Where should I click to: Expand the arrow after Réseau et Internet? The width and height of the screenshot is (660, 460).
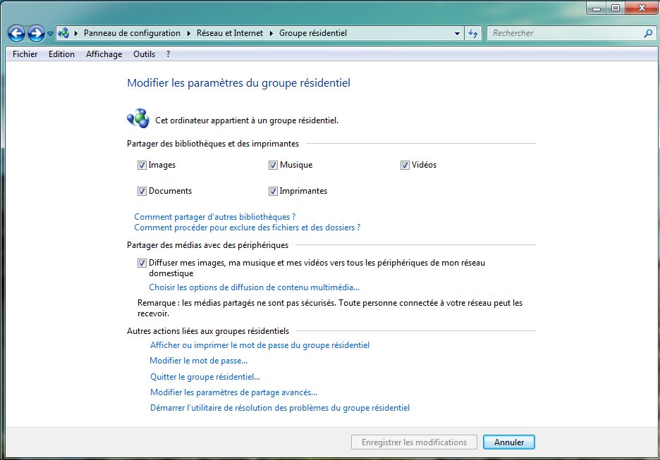tap(271, 33)
